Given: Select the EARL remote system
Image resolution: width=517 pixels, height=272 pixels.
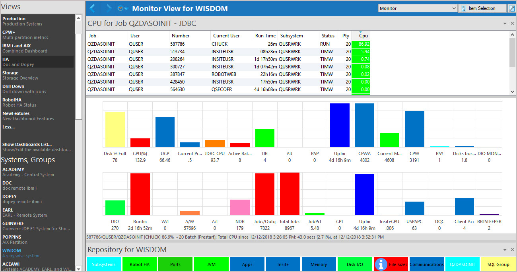Looking at the screenshot, I should (37, 212).
